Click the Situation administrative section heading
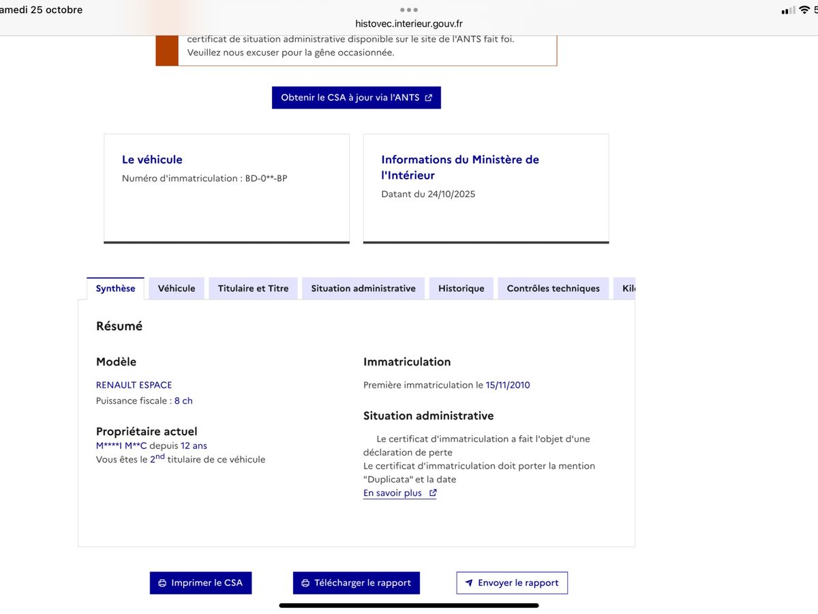The width and height of the screenshot is (818, 614). (x=429, y=415)
